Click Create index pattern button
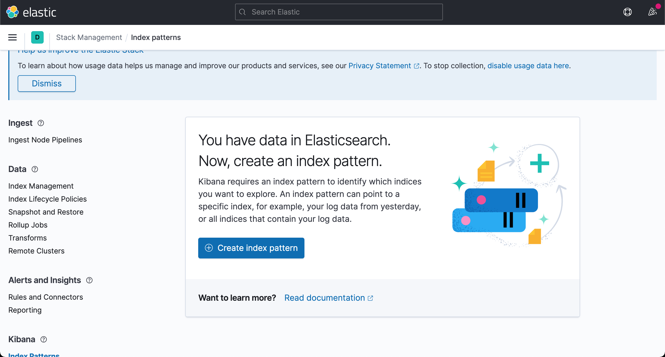This screenshot has width=665, height=357. click(x=251, y=248)
